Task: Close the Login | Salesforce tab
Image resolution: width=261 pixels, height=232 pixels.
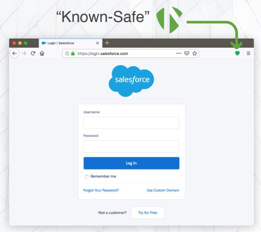Action: [x=98, y=43]
